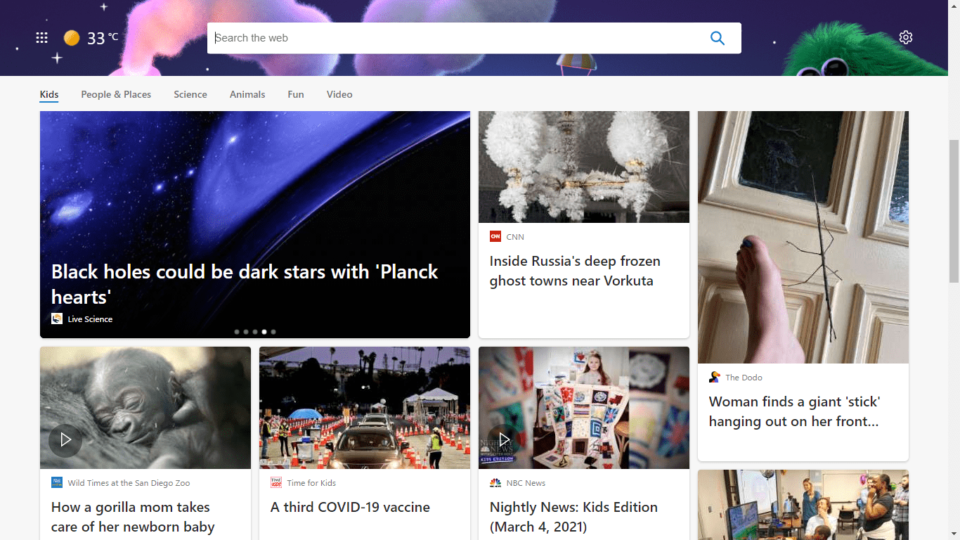The height and width of the screenshot is (540, 960).
Task: Jump to the first carousel dot
Action: tap(237, 331)
